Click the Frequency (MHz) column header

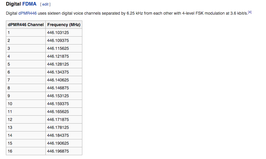[64, 25]
